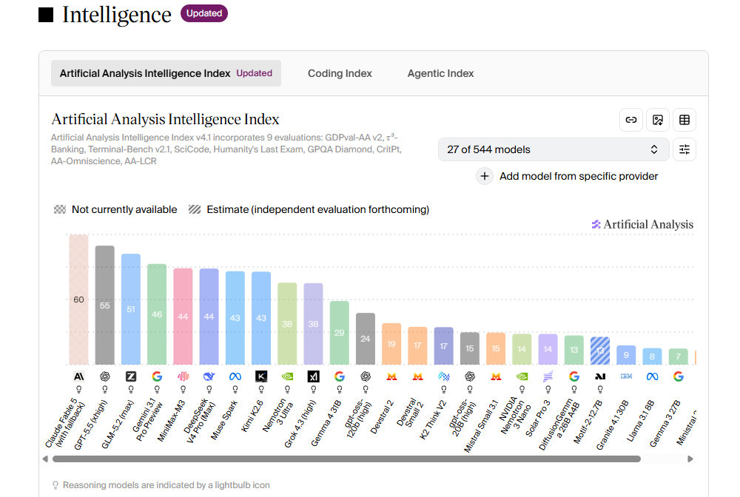
Task: Copy chart link via chain icon
Action: tap(631, 120)
